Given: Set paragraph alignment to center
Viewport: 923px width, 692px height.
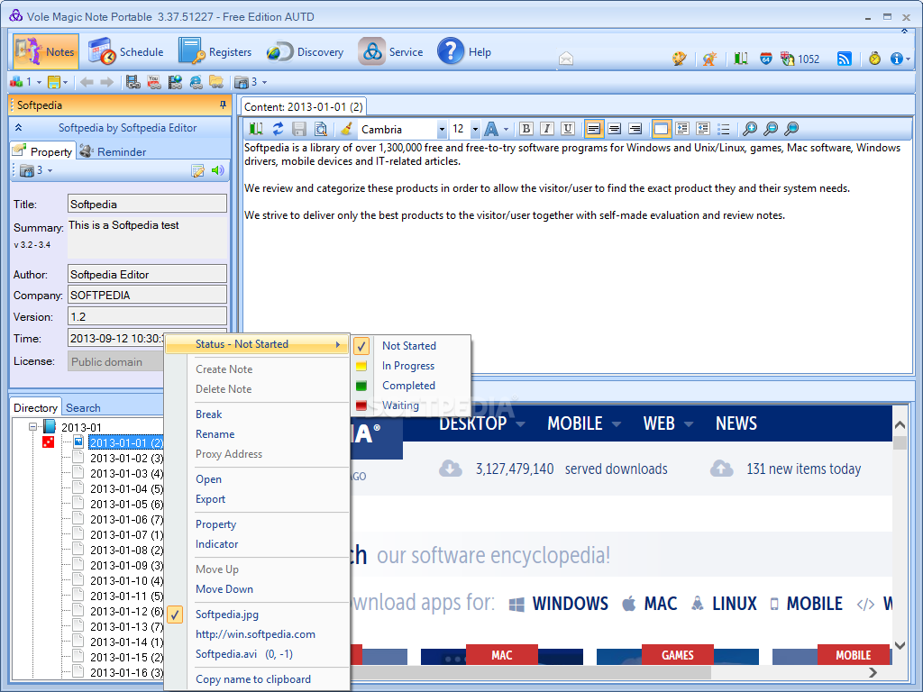Looking at the screenshot, I should 615,129.
